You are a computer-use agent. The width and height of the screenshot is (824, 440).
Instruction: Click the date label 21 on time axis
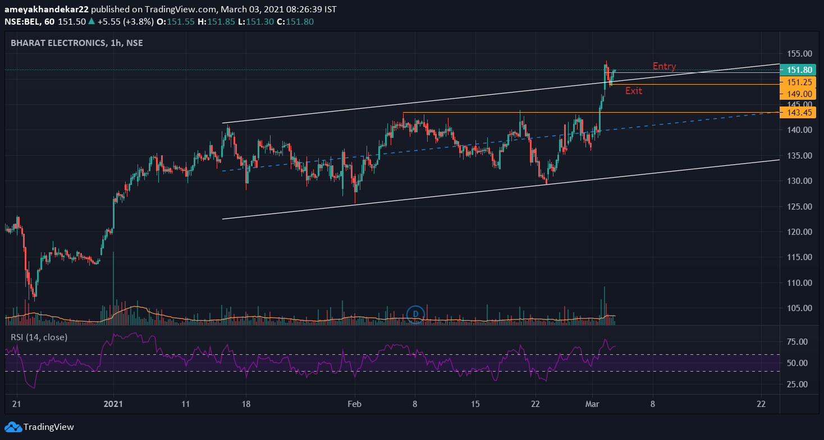tap(16, 404)
